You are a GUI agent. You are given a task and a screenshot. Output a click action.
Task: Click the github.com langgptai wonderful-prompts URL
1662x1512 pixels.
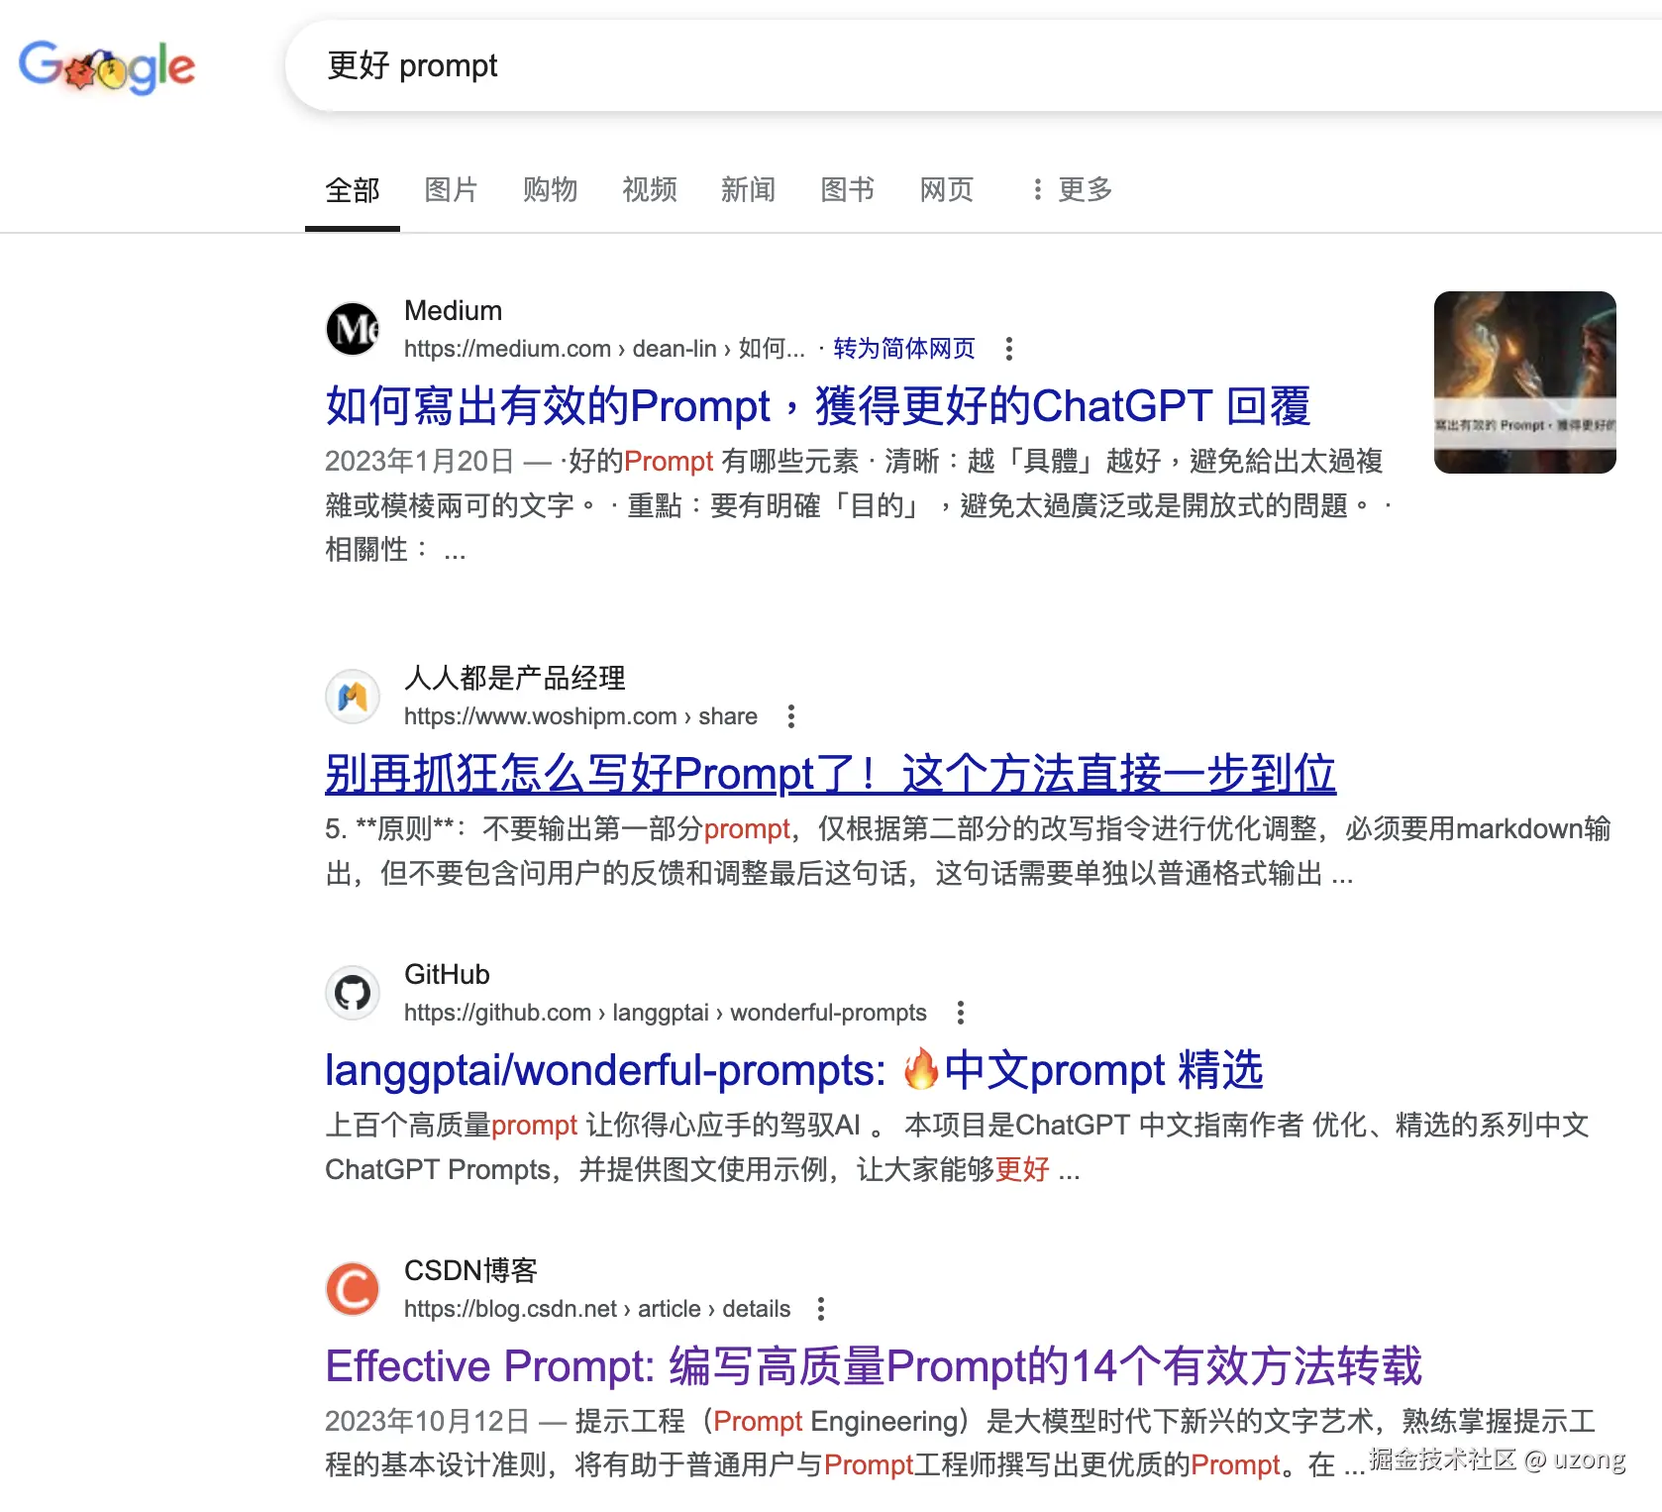click(x=666, y=1013)
